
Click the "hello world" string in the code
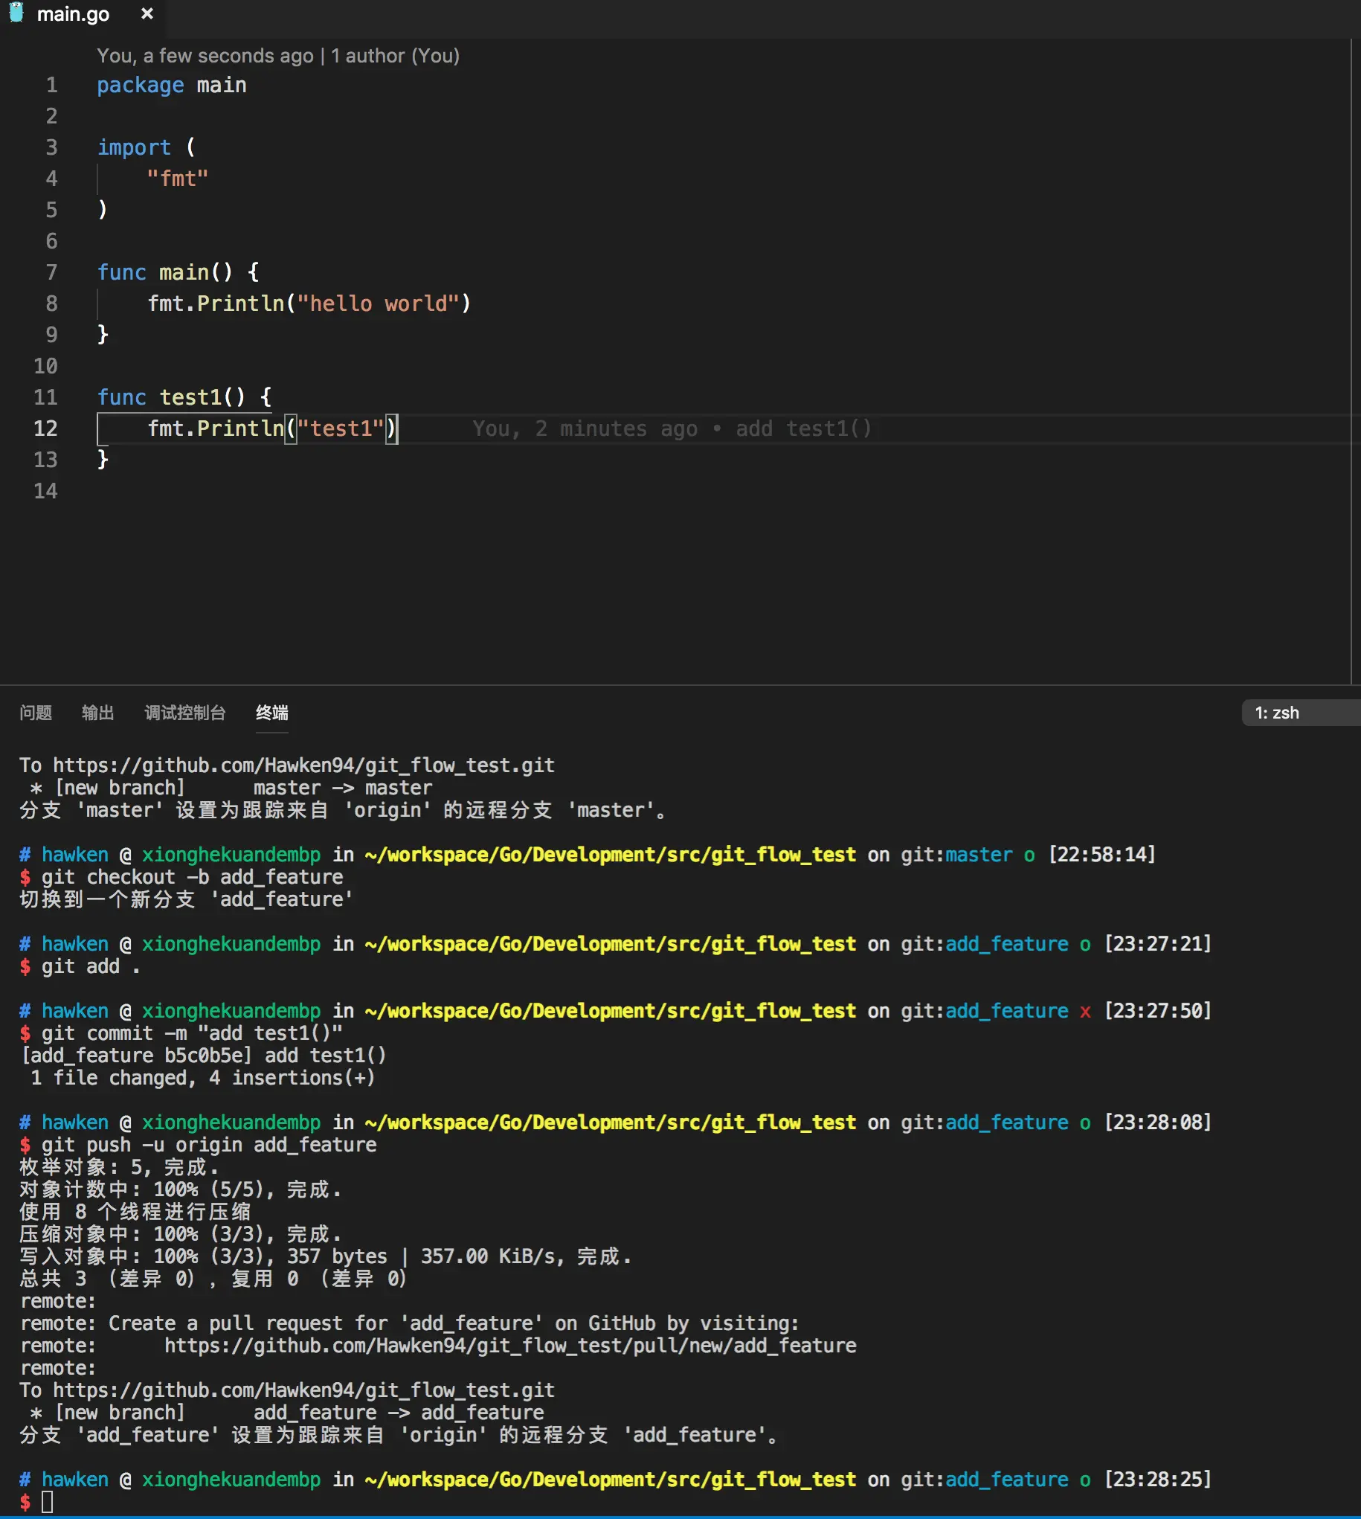click(x=379, y=304)
